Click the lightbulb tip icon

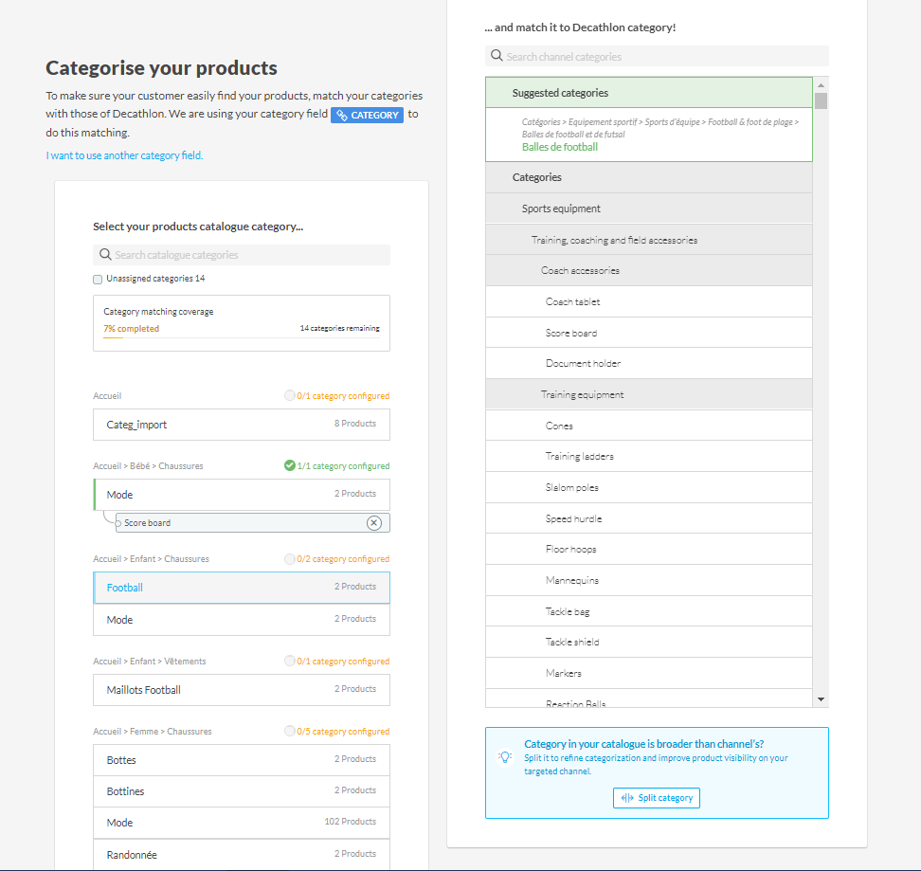click(x=505, y=757)
